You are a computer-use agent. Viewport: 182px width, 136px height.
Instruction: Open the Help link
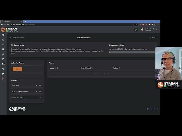tap(153, 38)
